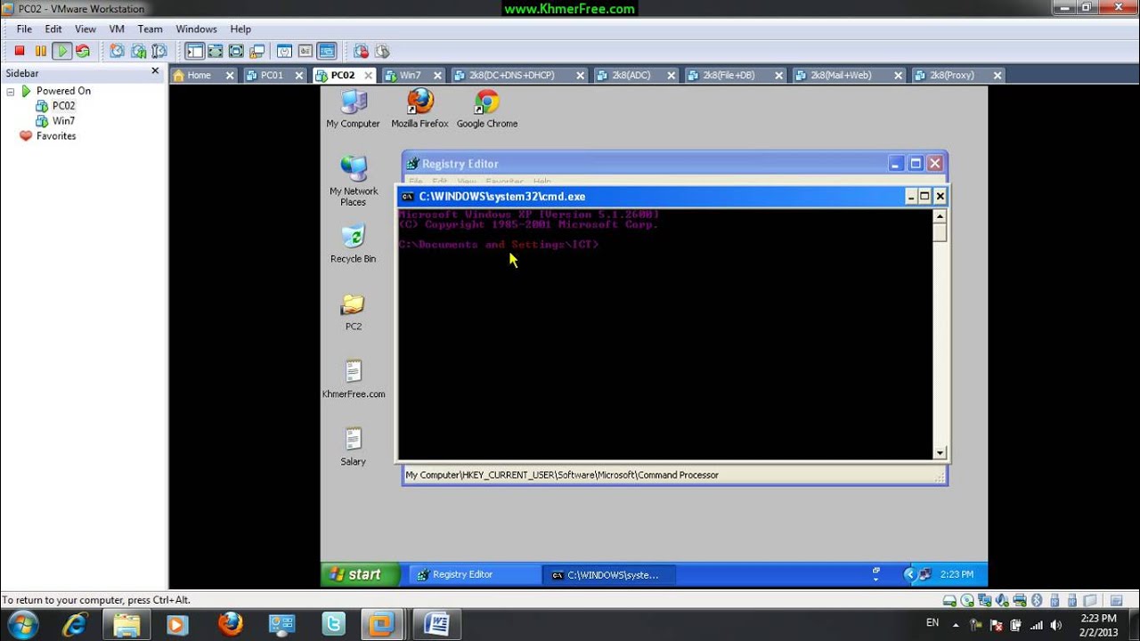Toggle the sidebar view toolbar icon
Image resolution: width=1140 pixels, height=641 pixels.
[194, 51]
